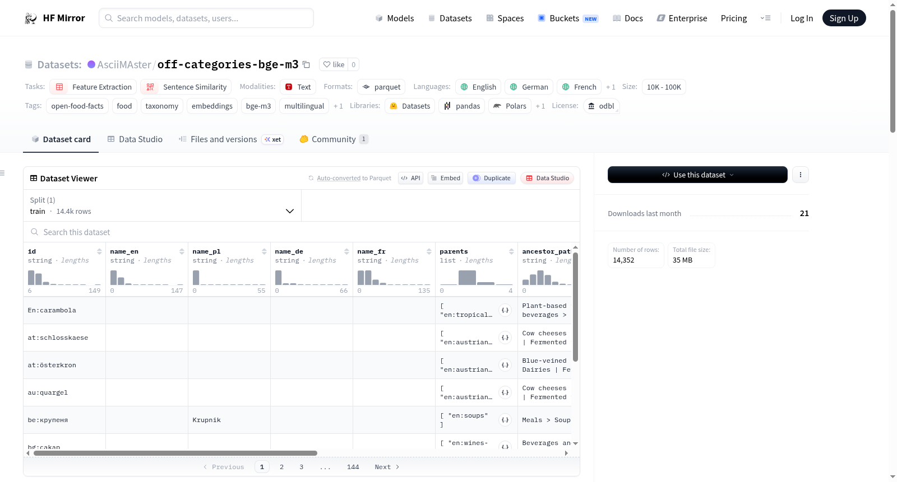Switch to the Data Studio tab
897x482 pixels.
click(x=135, y=139)
